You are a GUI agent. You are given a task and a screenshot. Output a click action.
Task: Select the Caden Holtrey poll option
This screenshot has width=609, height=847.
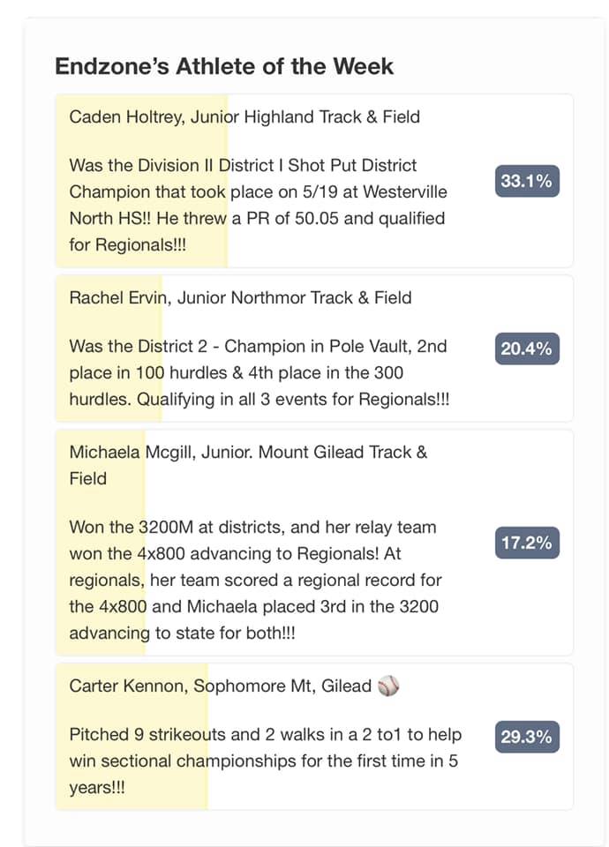[x=314, y=180]
